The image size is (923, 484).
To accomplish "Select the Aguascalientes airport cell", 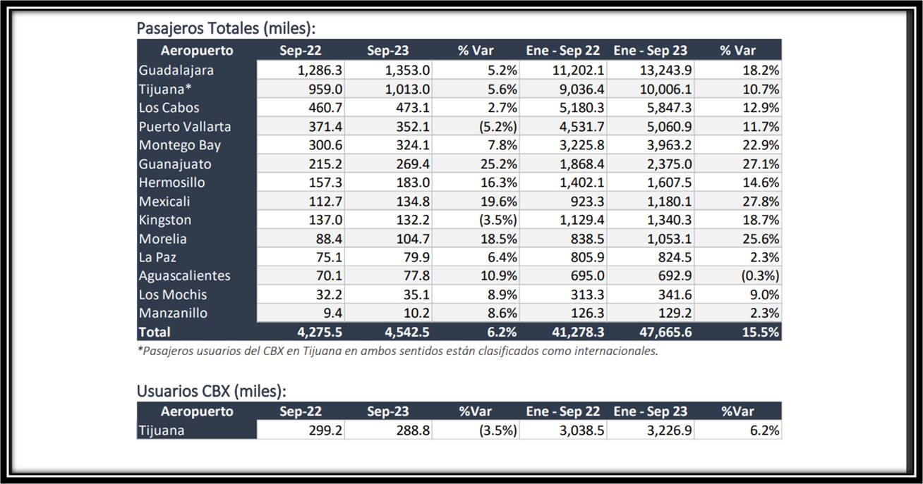I will (185, 275).
